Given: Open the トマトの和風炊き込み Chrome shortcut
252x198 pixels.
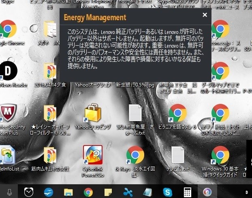Looking at the screenshot, I should (220, 113).
